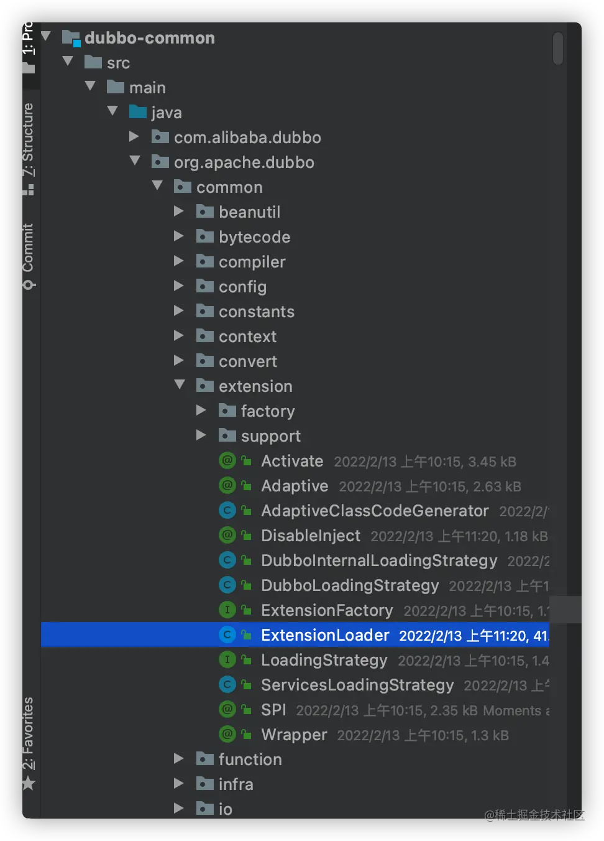Select the Wrapper annotation file
Screen dimensions: 604x841
click(294, 735)
